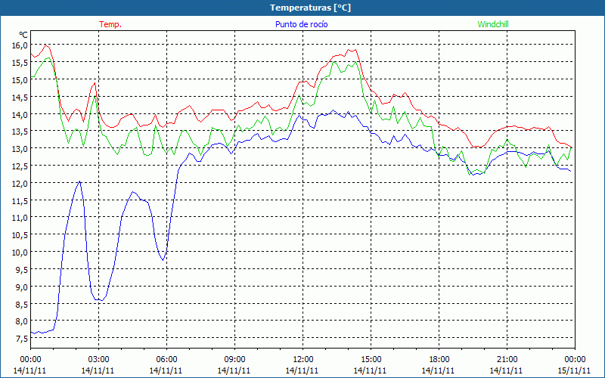Click the 14,0 y-axis value
Image resolution: width=605 pixels, height=378 pixels.
pyautogui.click(x=20, y=114)
